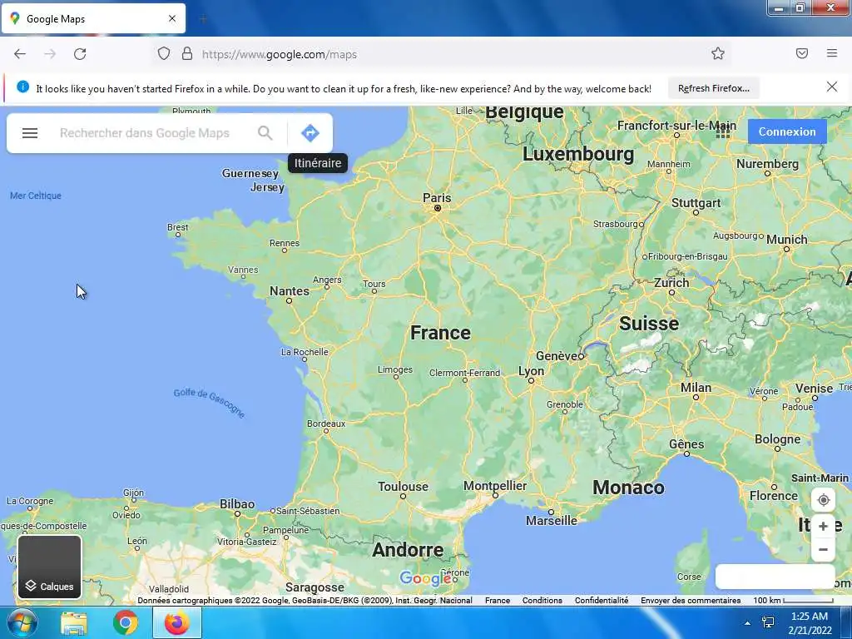
Task: Open the Google Maps hamburger menu
Action: point(30,133)
